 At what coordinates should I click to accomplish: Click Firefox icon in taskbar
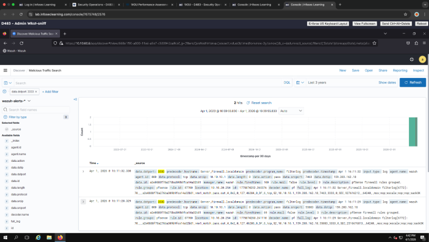60,237
